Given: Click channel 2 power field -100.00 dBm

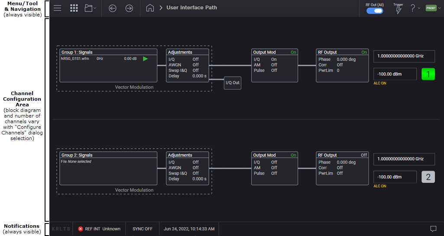Looking at the screenshot, I should 395,177.
